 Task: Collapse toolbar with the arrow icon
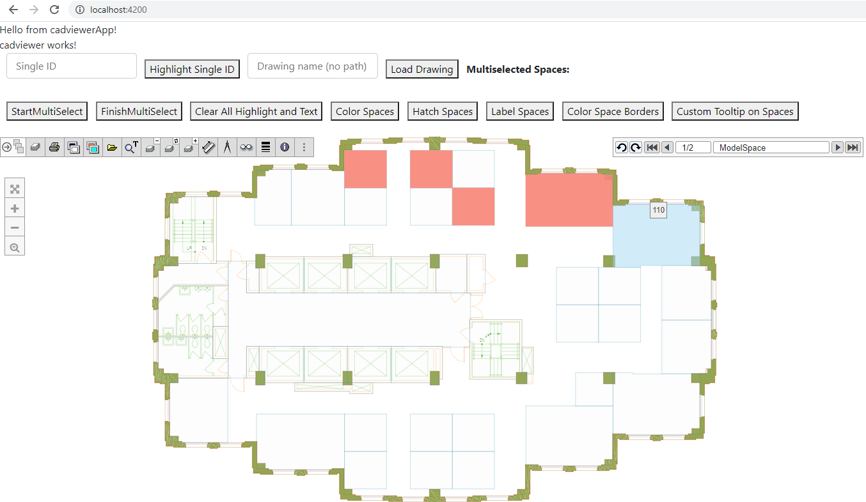point(6,148)
